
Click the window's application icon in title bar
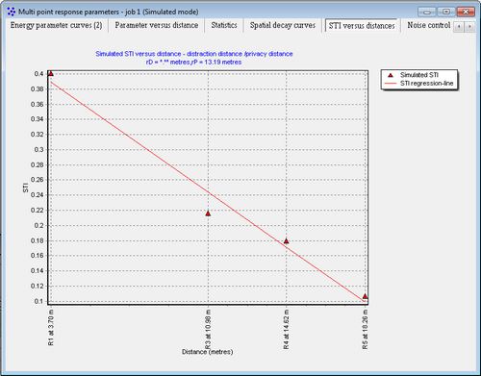[x=12, y=12]
